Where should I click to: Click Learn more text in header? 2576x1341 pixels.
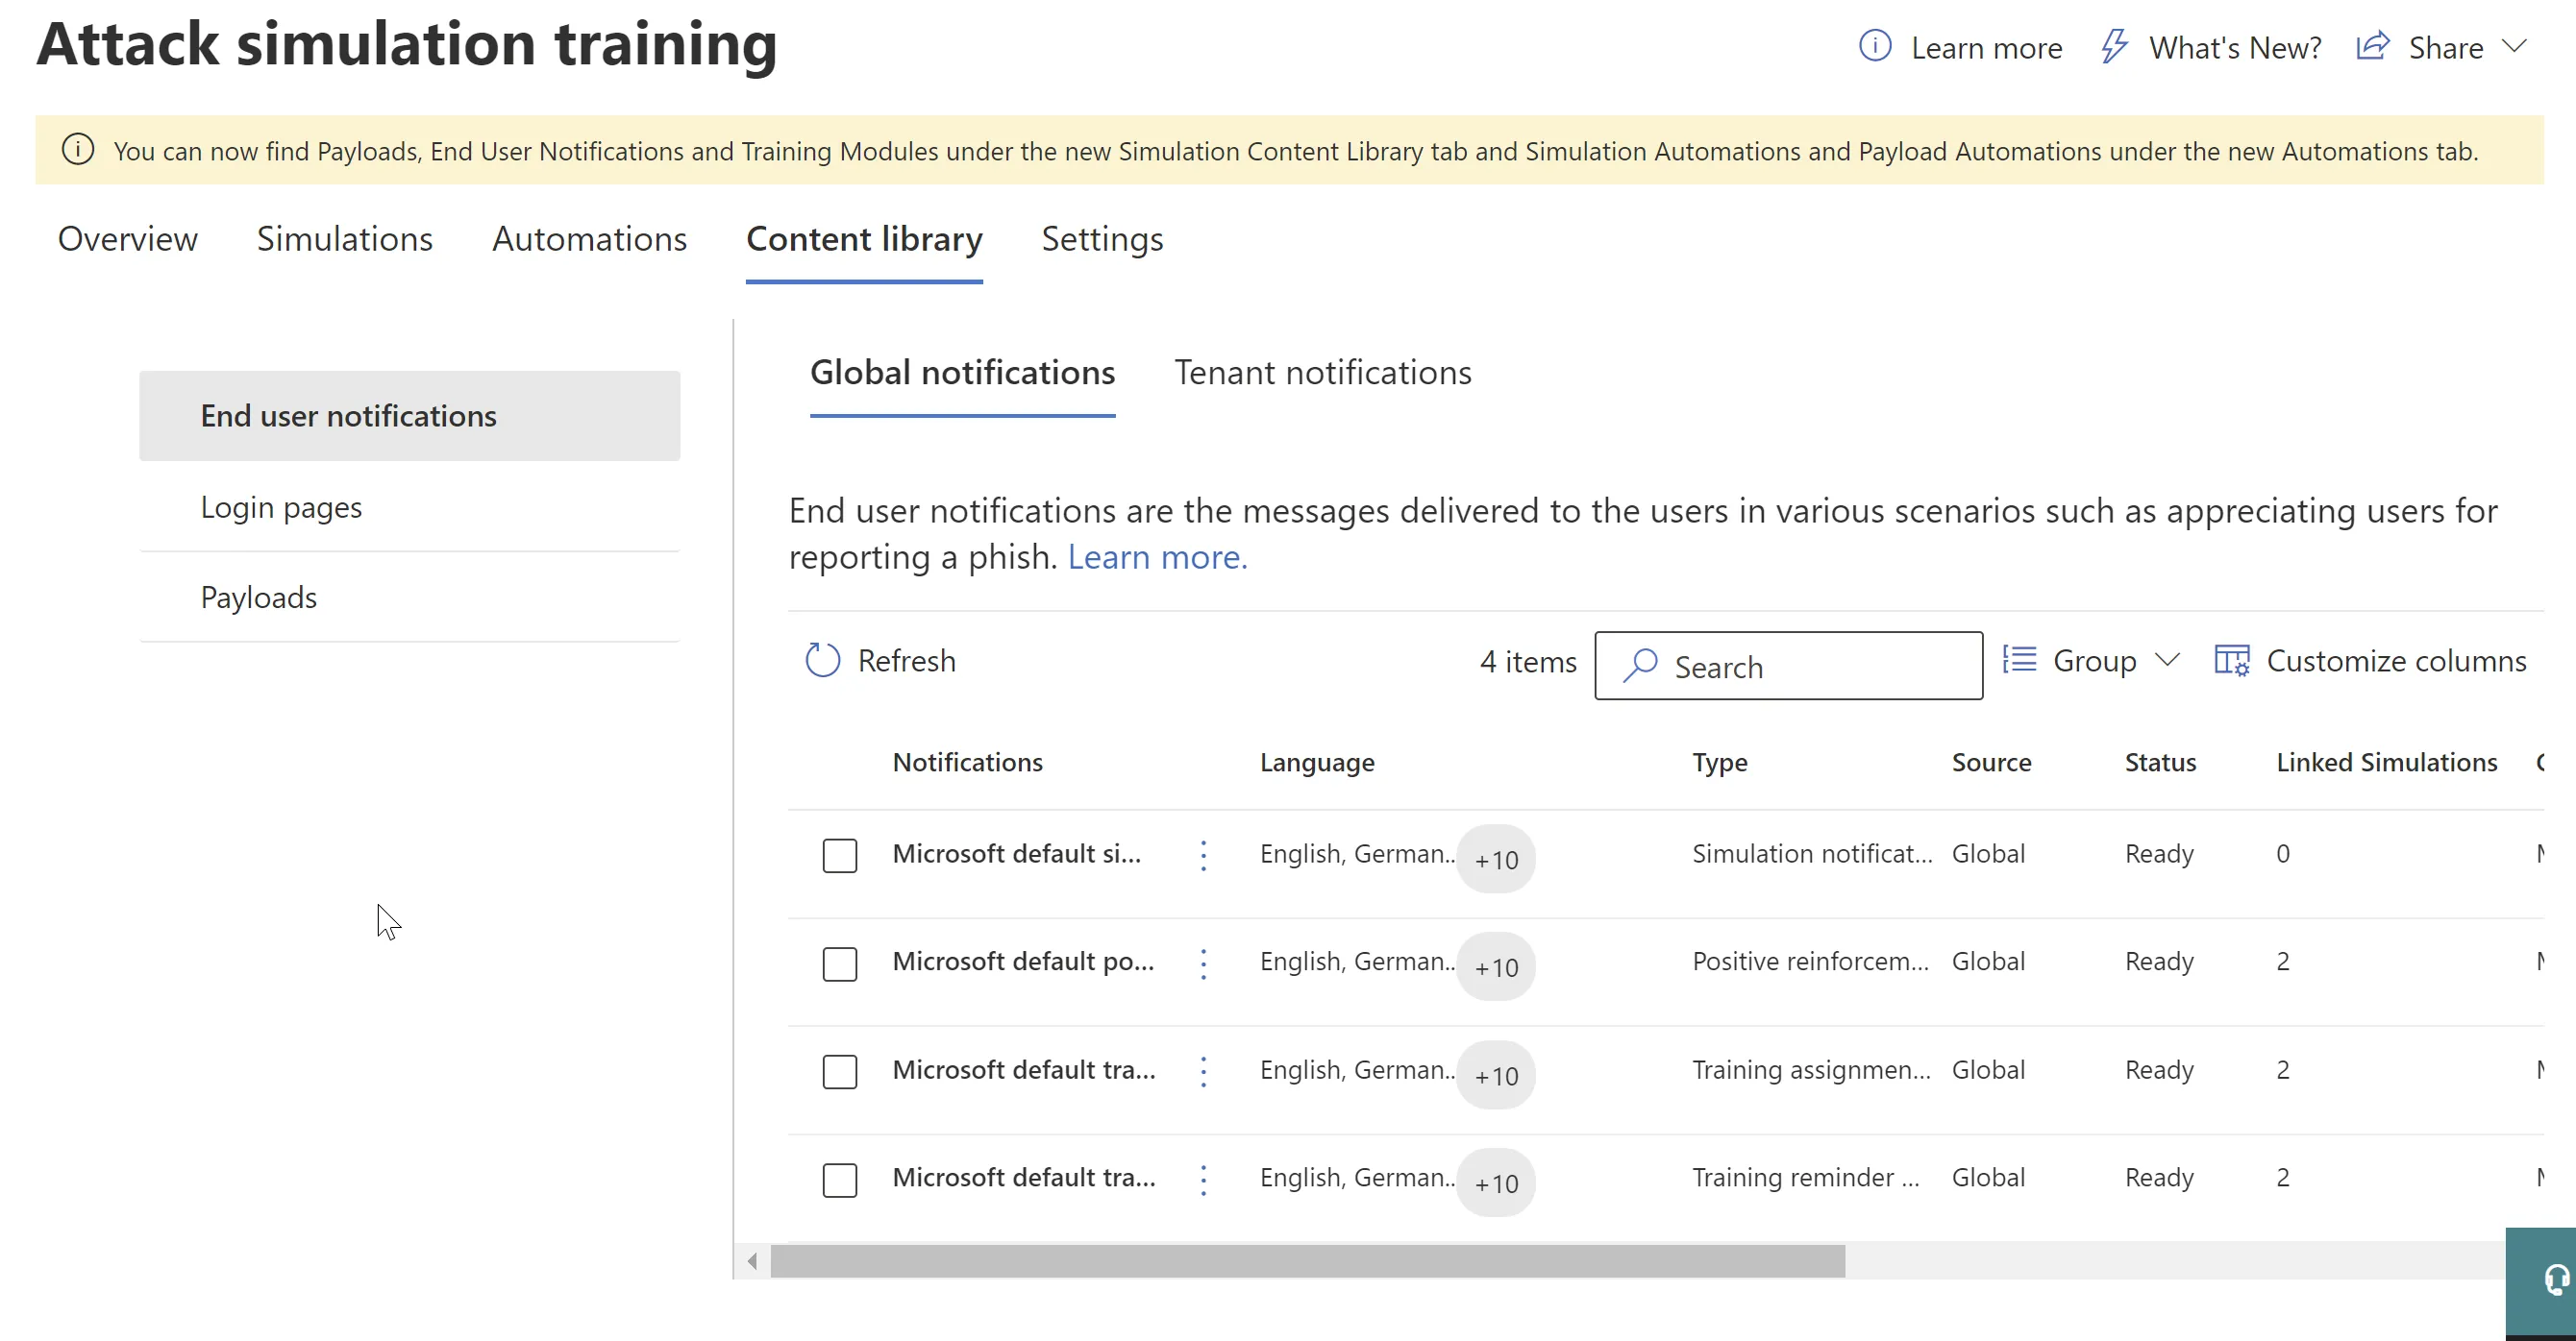[x=1987, y=47]
